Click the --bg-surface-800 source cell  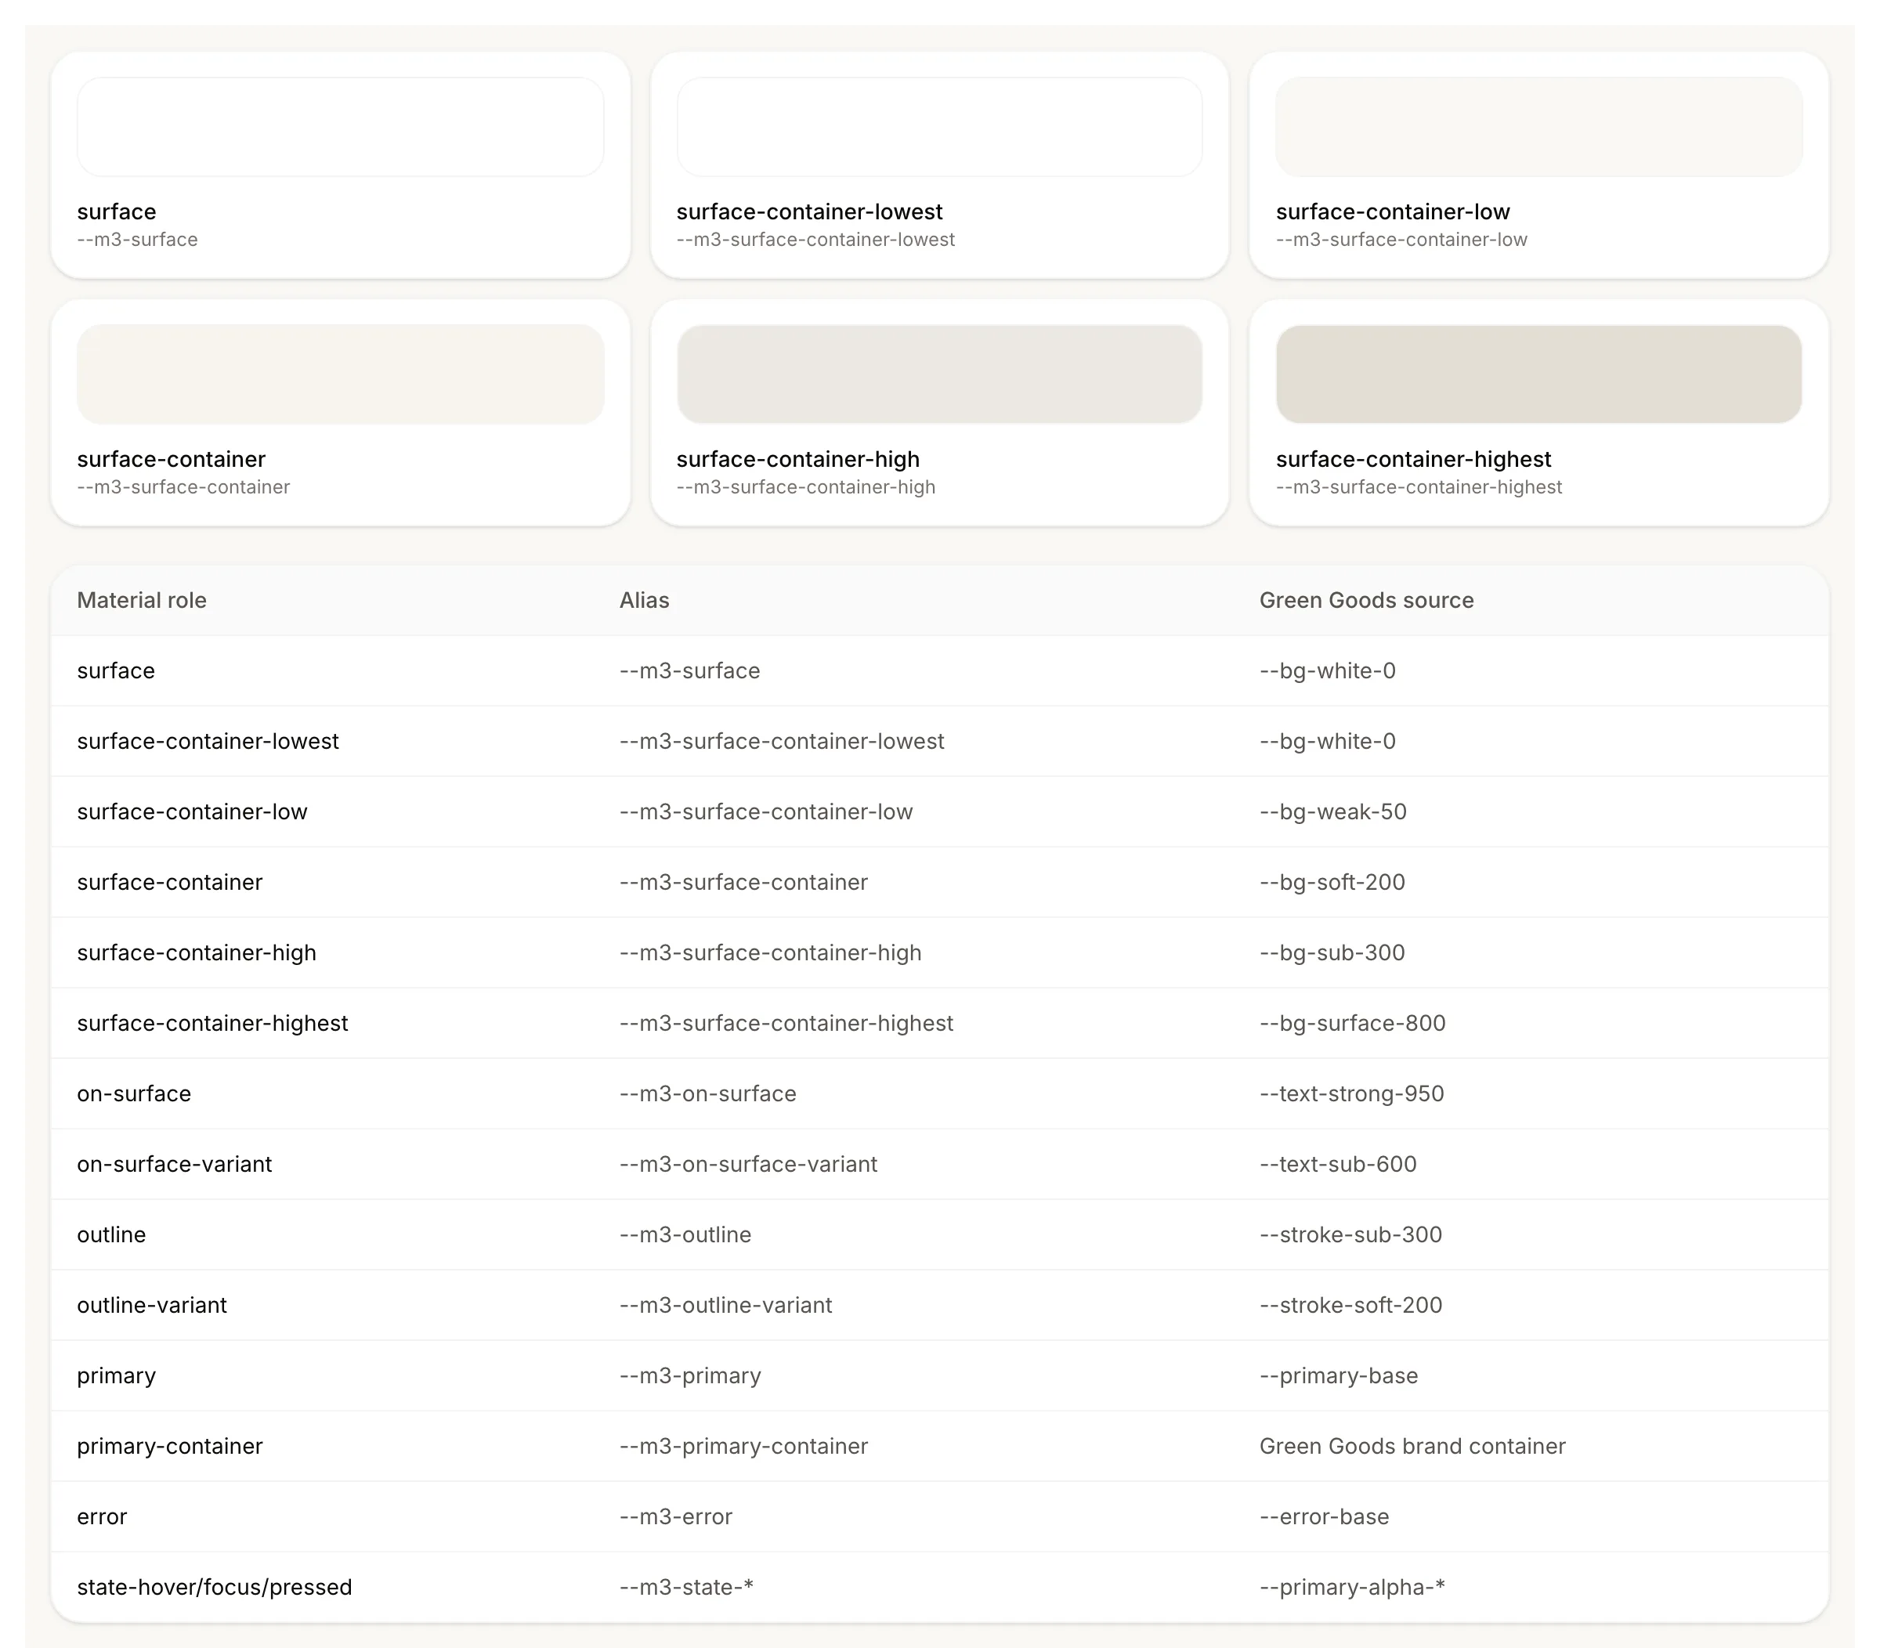click(1352, 1024)
